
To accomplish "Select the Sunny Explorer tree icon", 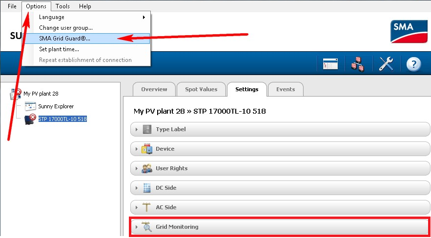I will (30, 106).
